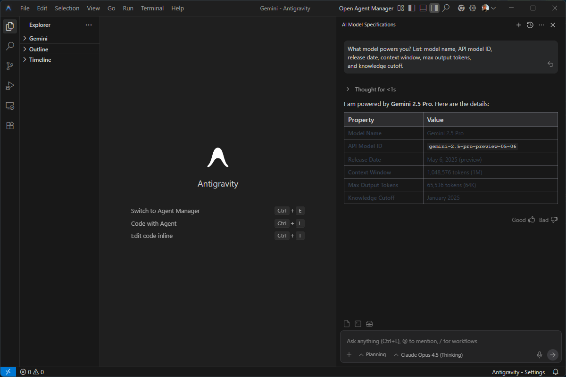Expand the Timeline section
Image resolution: width=566 pixels, height=377 pixels.
click(x=60, y=60)
